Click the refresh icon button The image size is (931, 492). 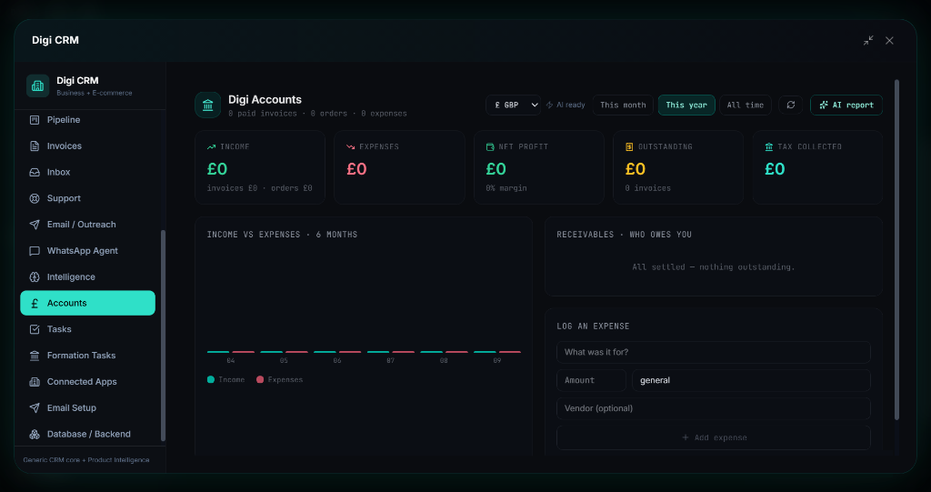(790, 105)
